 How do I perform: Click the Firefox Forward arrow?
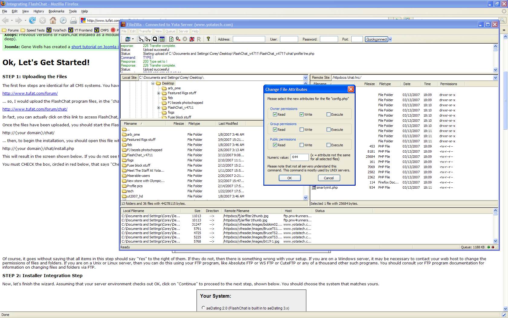[19, 20]
